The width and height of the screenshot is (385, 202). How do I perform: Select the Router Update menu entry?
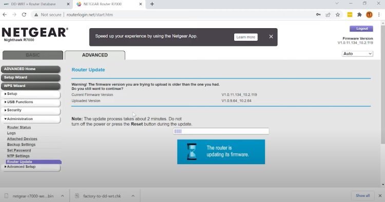pyautogui.click(x=34, y=162)
